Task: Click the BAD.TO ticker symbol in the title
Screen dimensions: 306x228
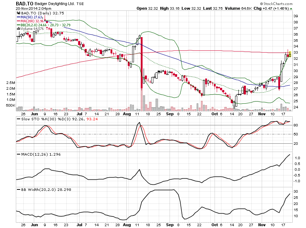Action: pyautogui.click(x=24, y=4)
